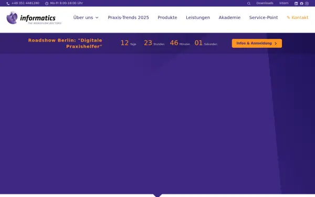This screenshot has width=315, height=197.
Task: Open the Service-Point menu item
Action: (264, 17)
